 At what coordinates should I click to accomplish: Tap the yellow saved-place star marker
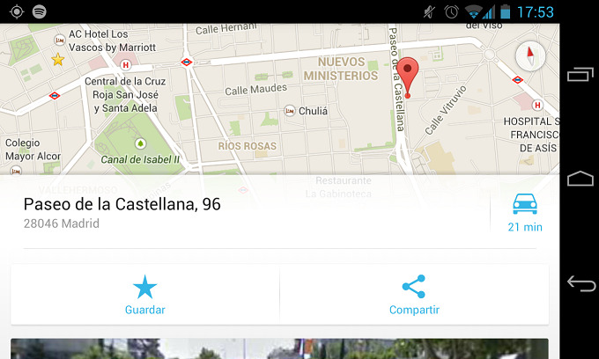(x=57, y=60)
